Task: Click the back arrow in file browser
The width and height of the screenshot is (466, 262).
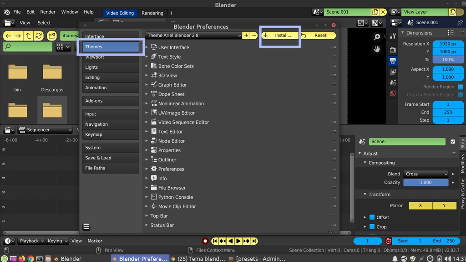Action: 8,36
